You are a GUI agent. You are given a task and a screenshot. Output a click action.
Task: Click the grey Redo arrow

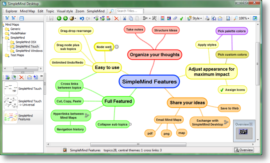pos(88,18)
